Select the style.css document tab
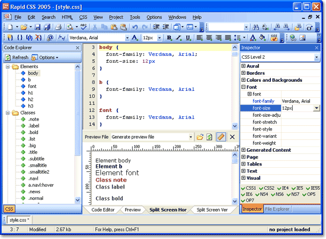326x239 pixels. pyautogui.click(x=19, y=220)
